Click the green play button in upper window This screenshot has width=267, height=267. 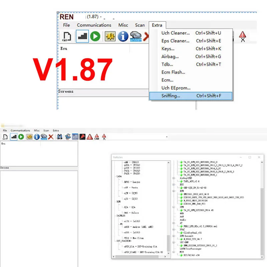(x=95, y=36)
